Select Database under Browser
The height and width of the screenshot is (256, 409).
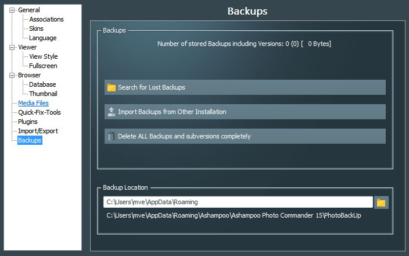click(42, 84)
